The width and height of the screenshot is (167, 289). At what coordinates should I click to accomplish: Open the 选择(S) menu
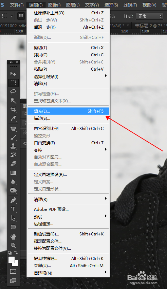point(111,5)
